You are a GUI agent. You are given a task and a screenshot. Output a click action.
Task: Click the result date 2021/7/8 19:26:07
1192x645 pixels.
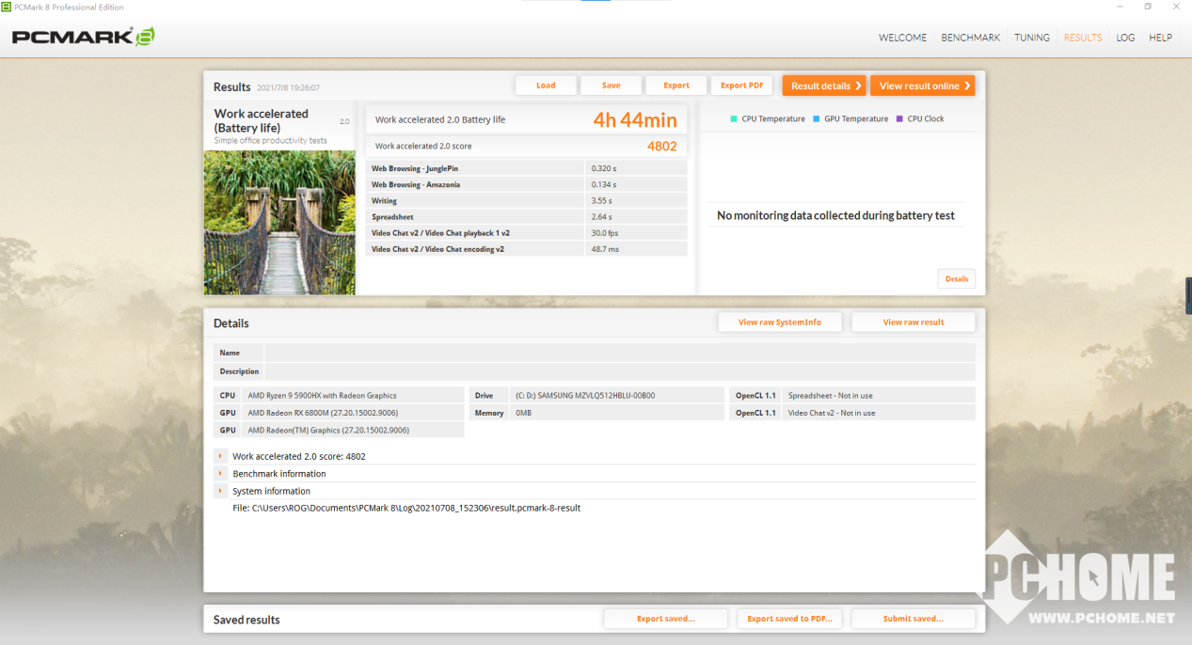pyautogui.click(x=288, y=87)
